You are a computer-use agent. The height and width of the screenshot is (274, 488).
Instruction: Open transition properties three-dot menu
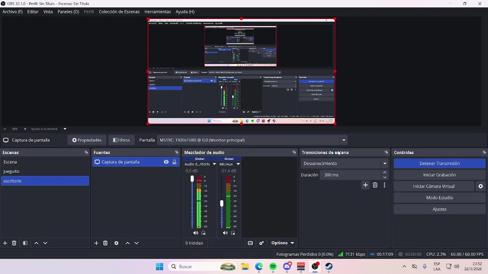coord(384,185)
